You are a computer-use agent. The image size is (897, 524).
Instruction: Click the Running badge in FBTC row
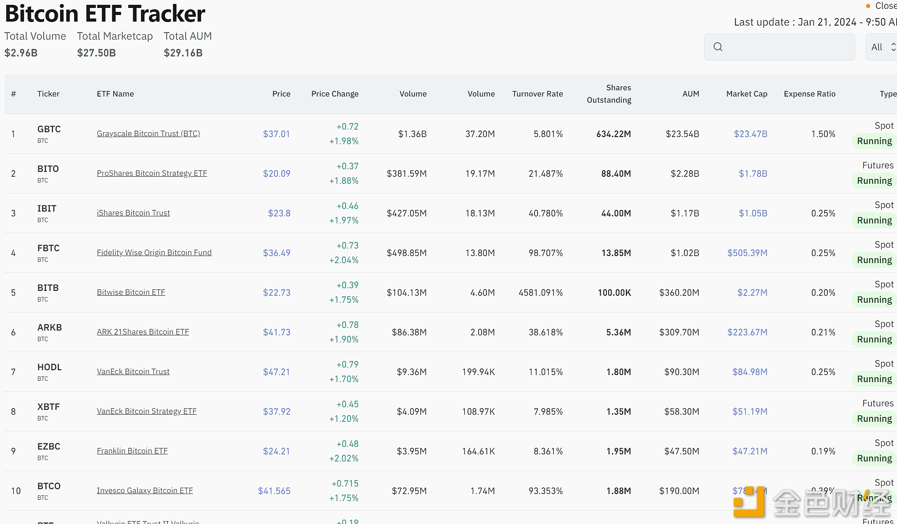coord(875,260)
